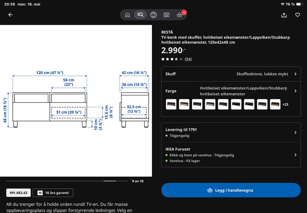The image size is (307, 213).
Task: Tap the BESTÅ product name
Action: (x=167, y=32)
